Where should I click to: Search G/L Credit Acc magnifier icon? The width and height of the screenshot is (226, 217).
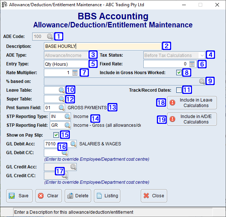(73, 167)
